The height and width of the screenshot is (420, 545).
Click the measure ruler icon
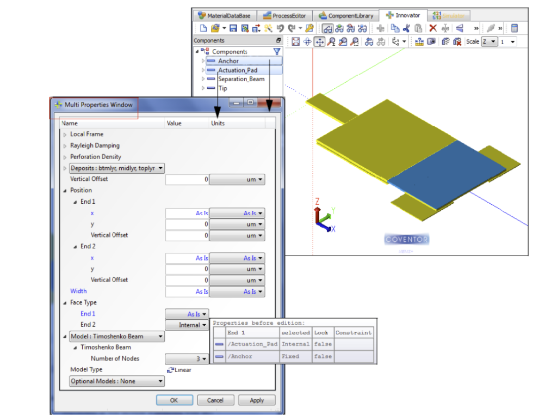coord(419,42)
